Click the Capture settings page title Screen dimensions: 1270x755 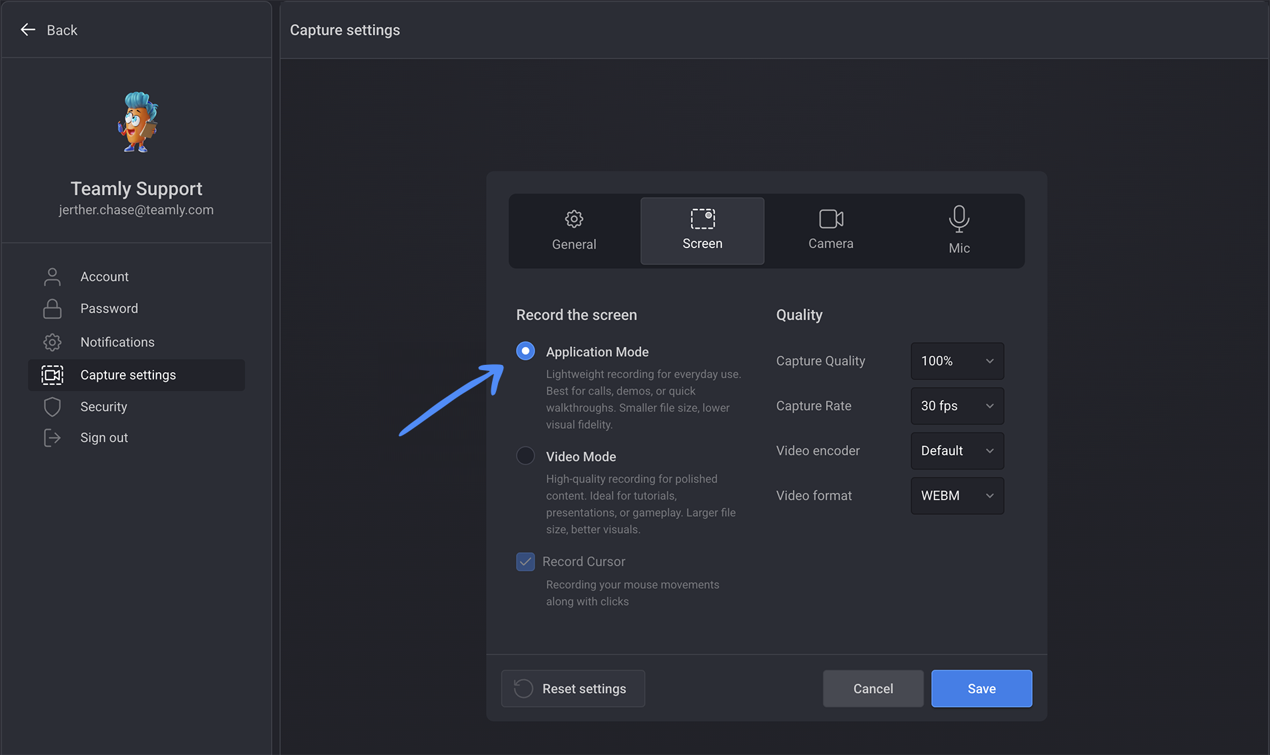point(345,30)
